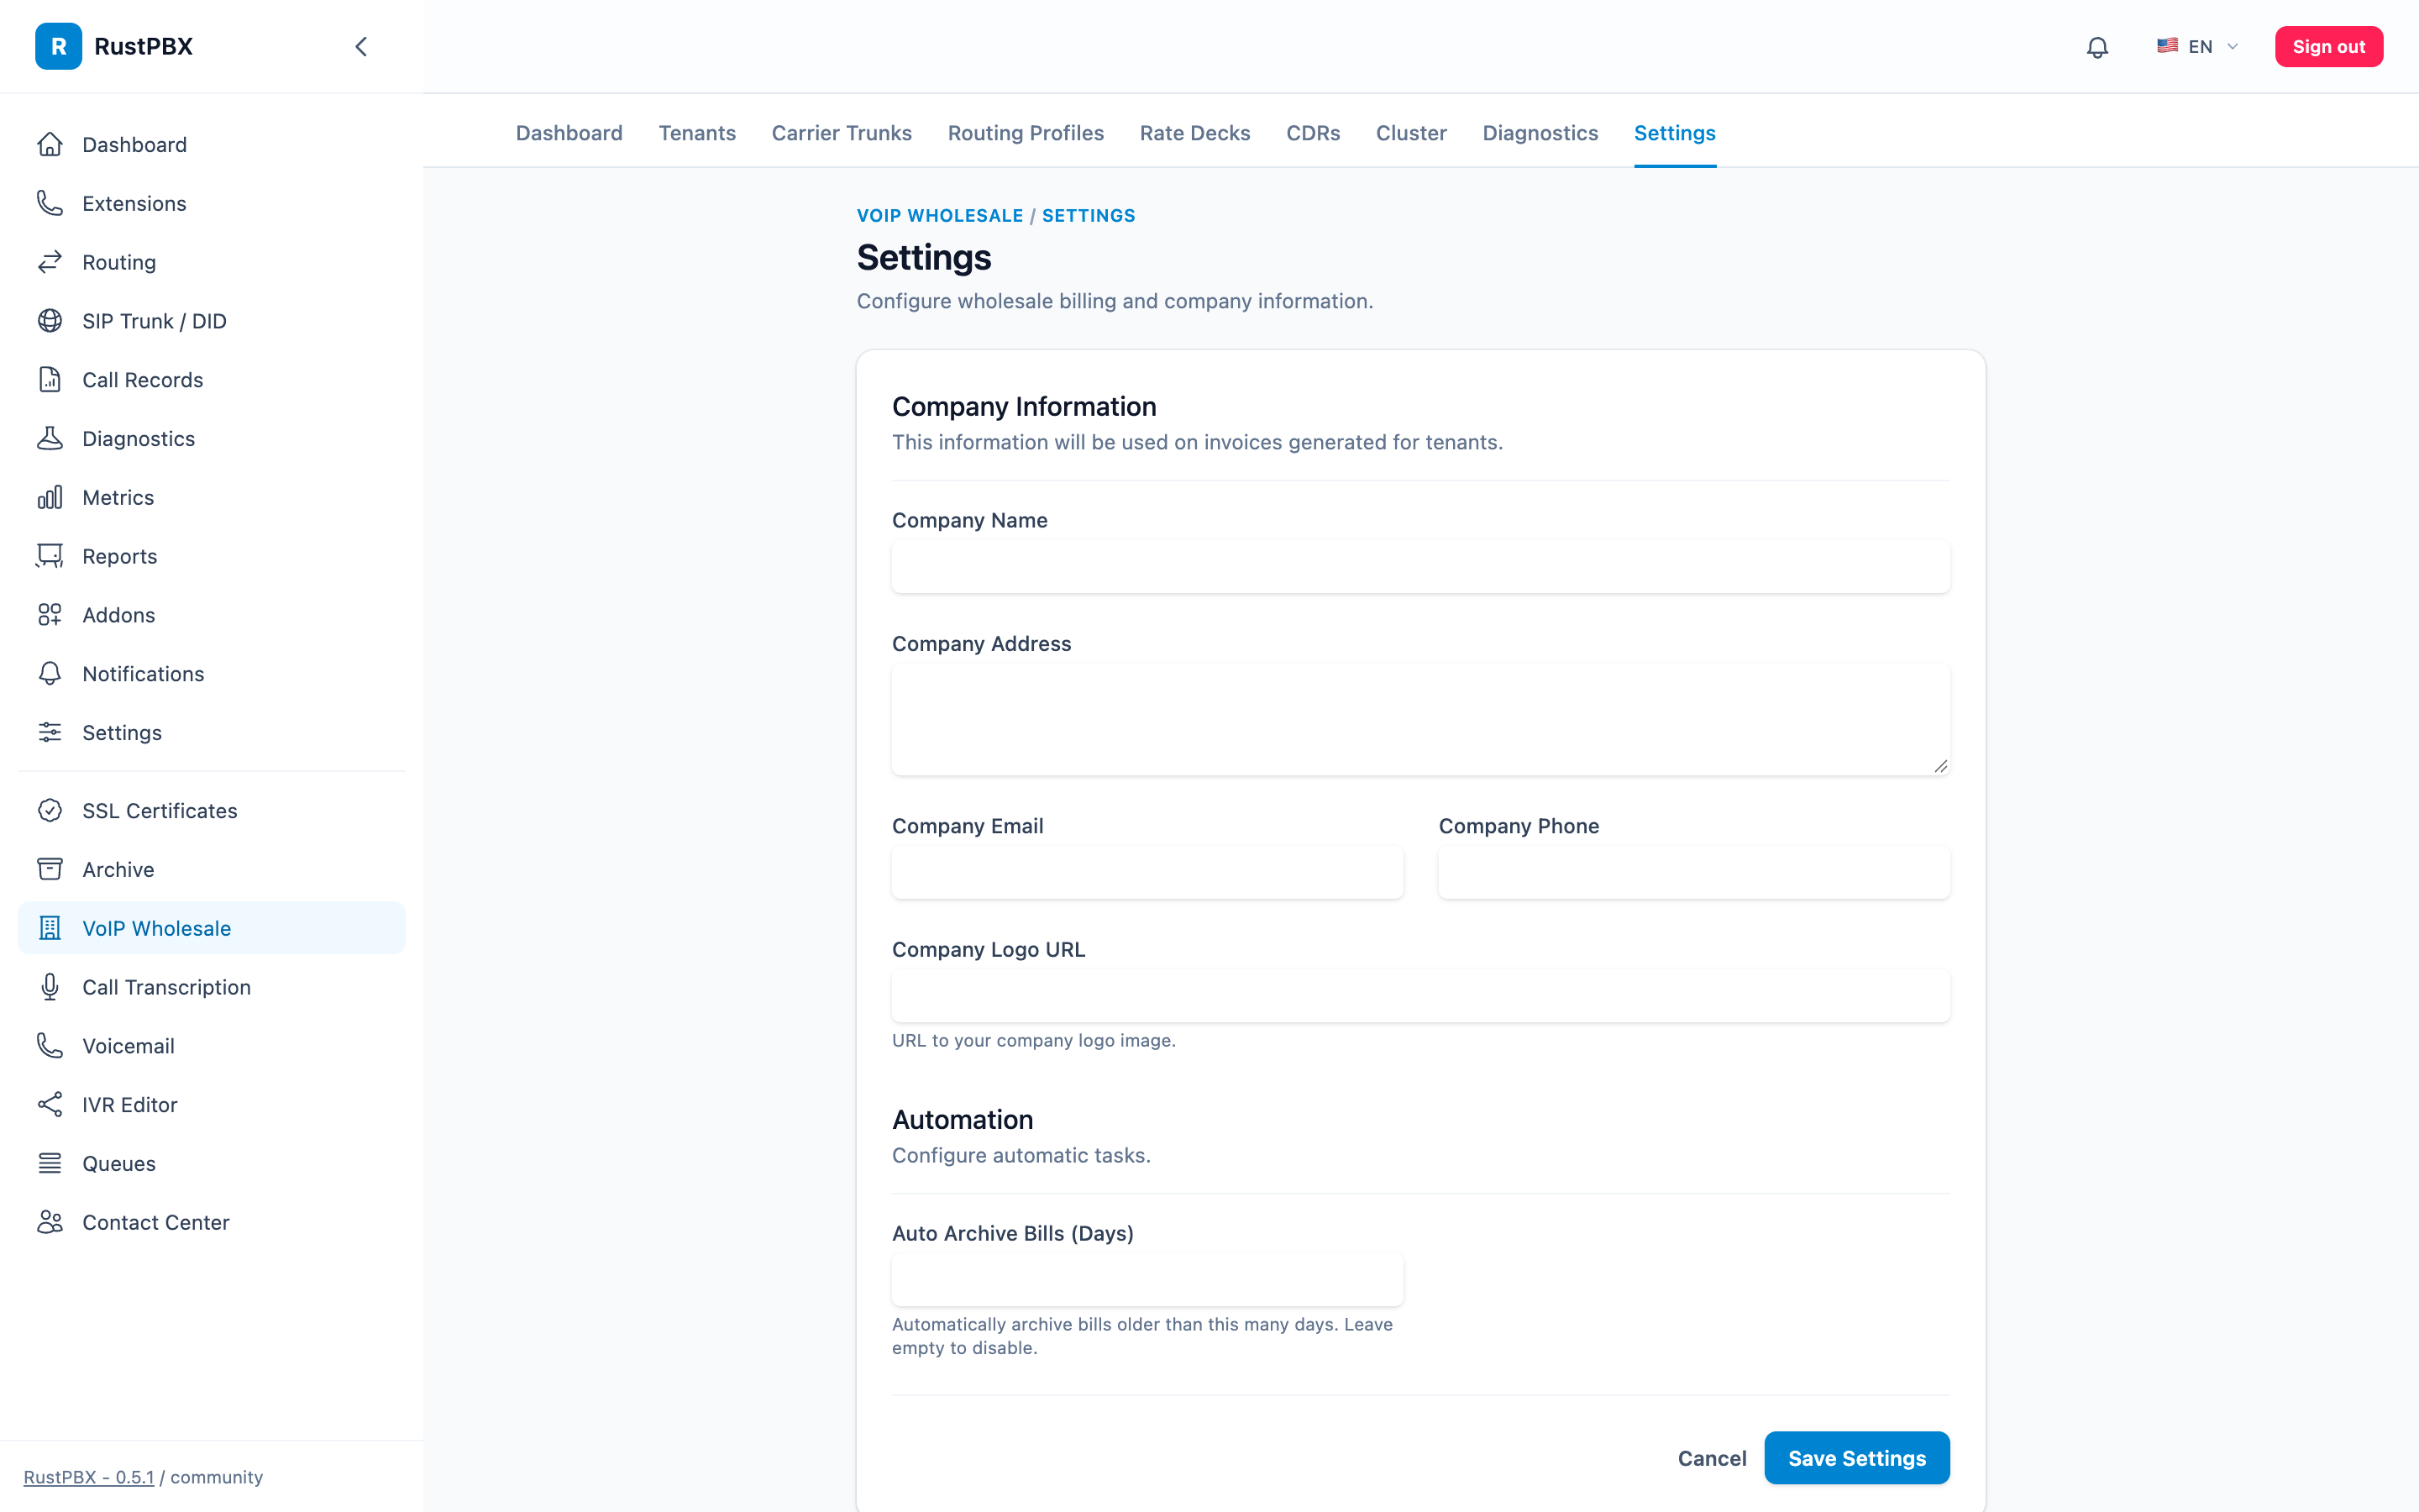Switch to the Carrier Trunks tab
Screen dimensions: 2419x1512
(x=842, y=133)
